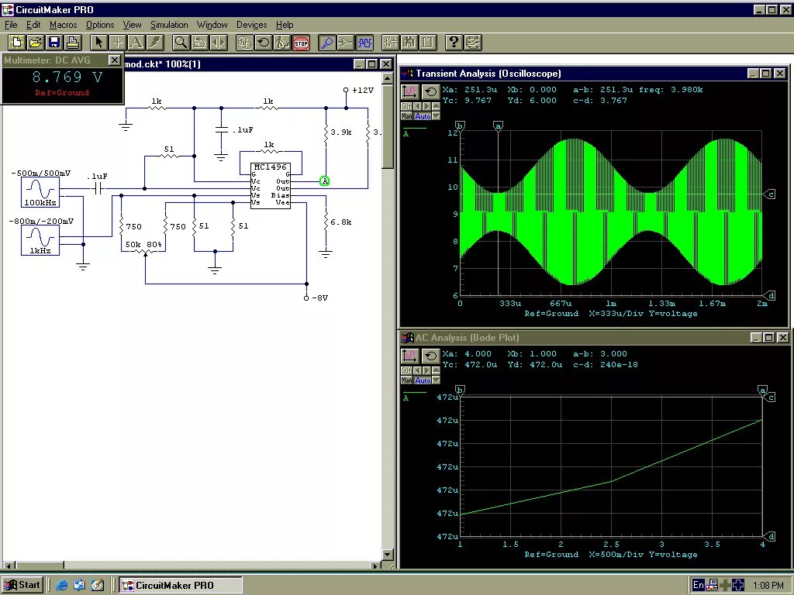This screenshot has height=595, width=794.
Task: Click down arrow in Bode Plot controls
Action: (x=436, y=380)
